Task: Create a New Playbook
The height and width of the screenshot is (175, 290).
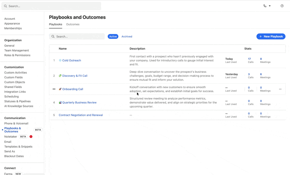Action: click(271, 36)
